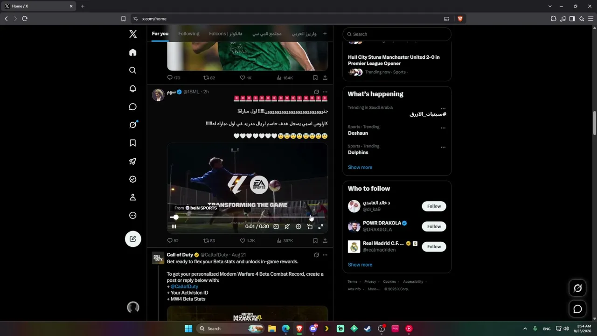Open Profile person icon in sidebar
The width and height of the screenshot is (597, 336).
tap(133, 197)
